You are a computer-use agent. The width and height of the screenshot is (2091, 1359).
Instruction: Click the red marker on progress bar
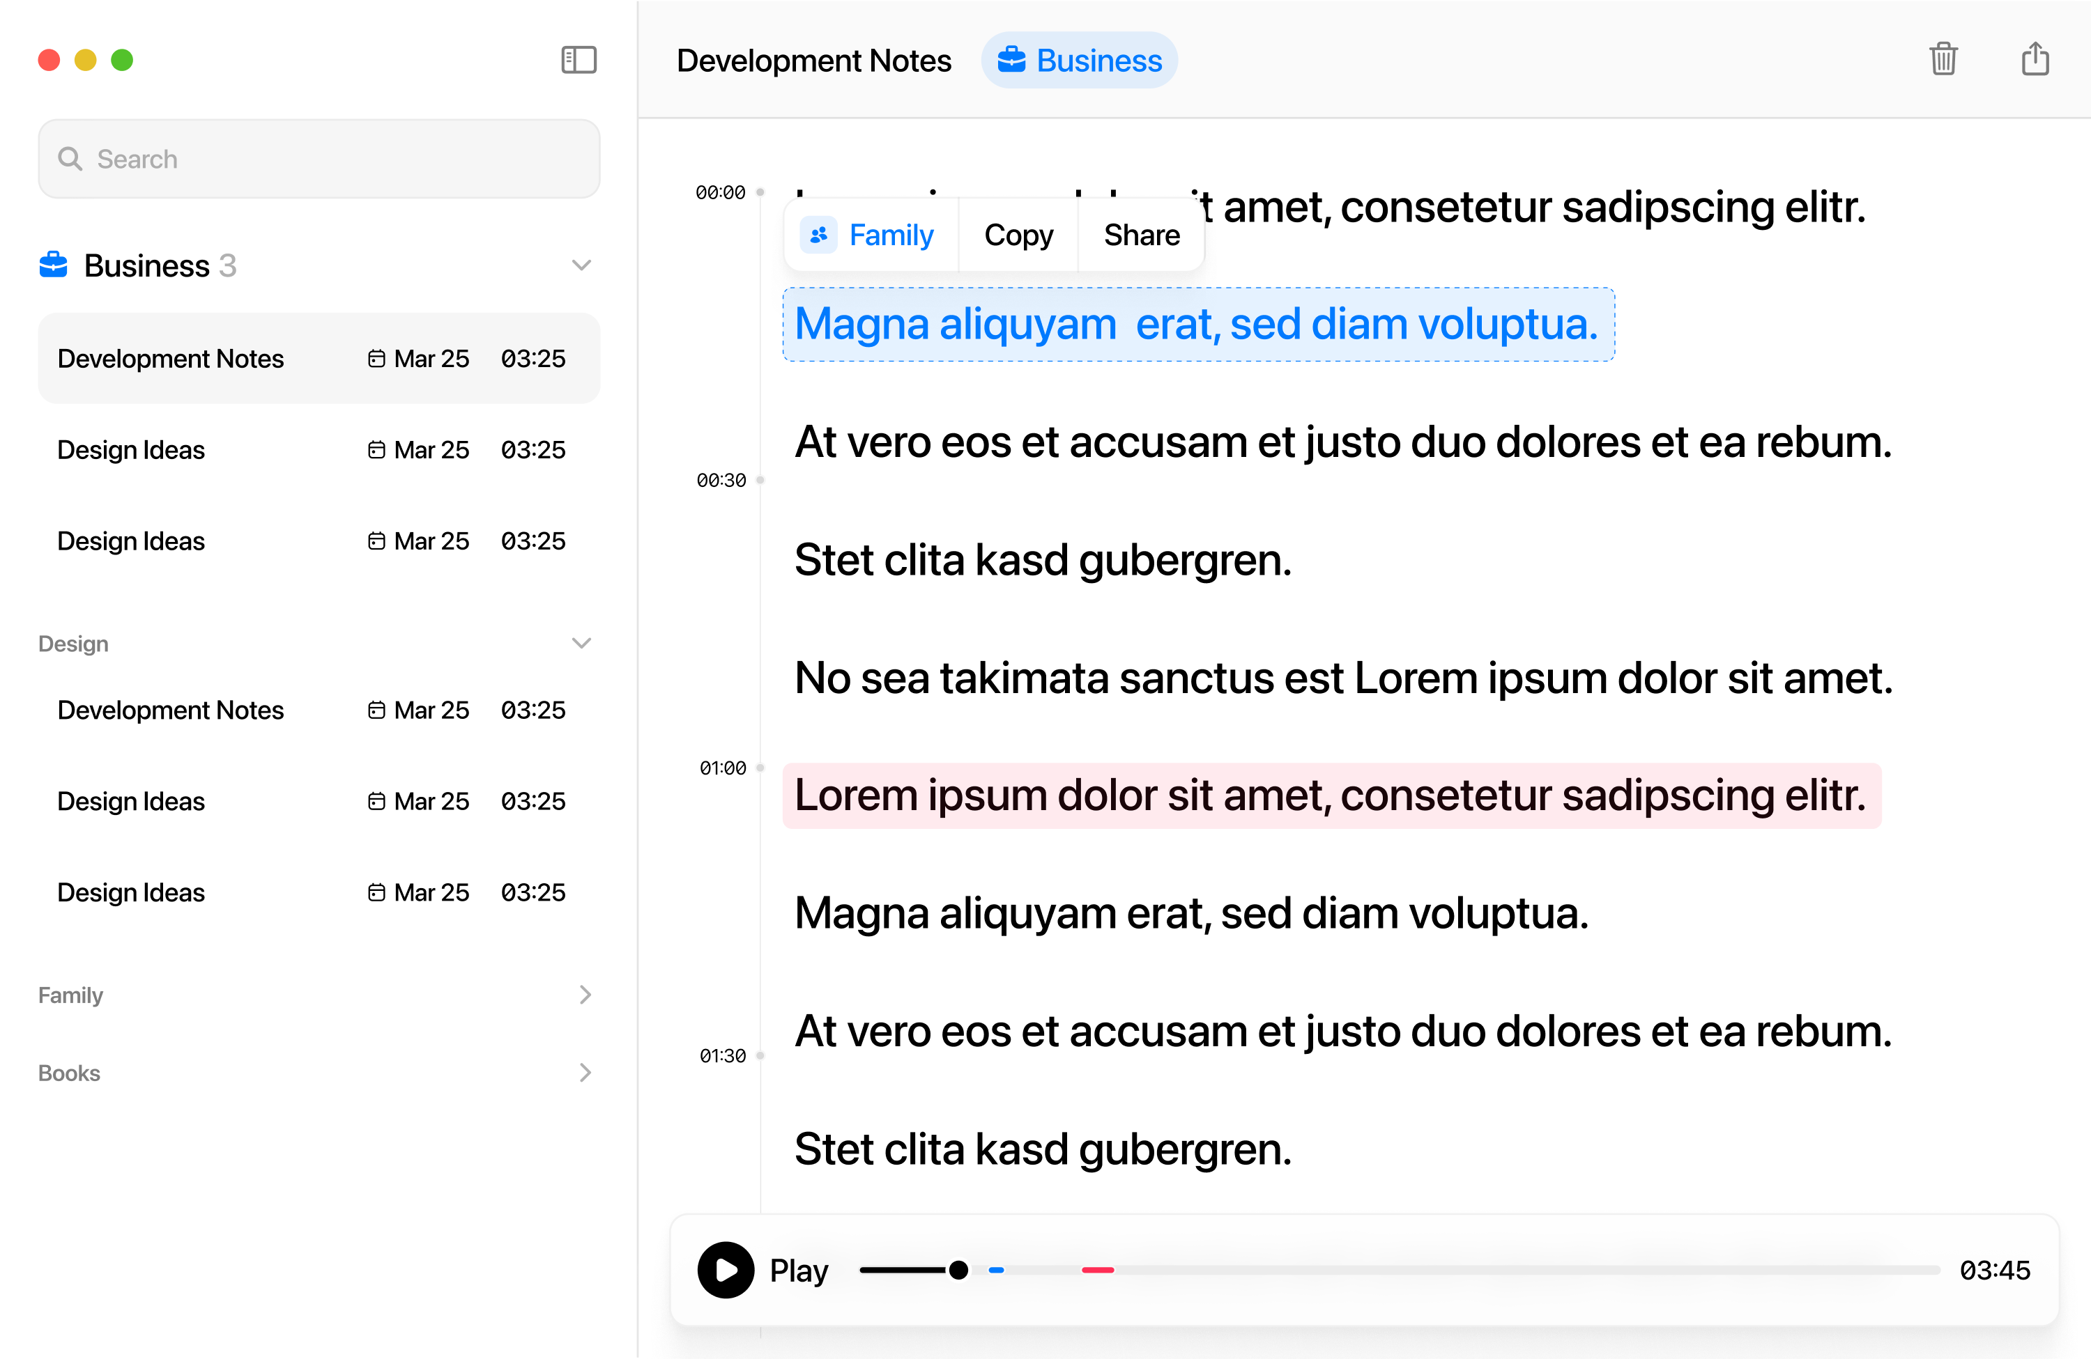[x=1097, y=1271]
